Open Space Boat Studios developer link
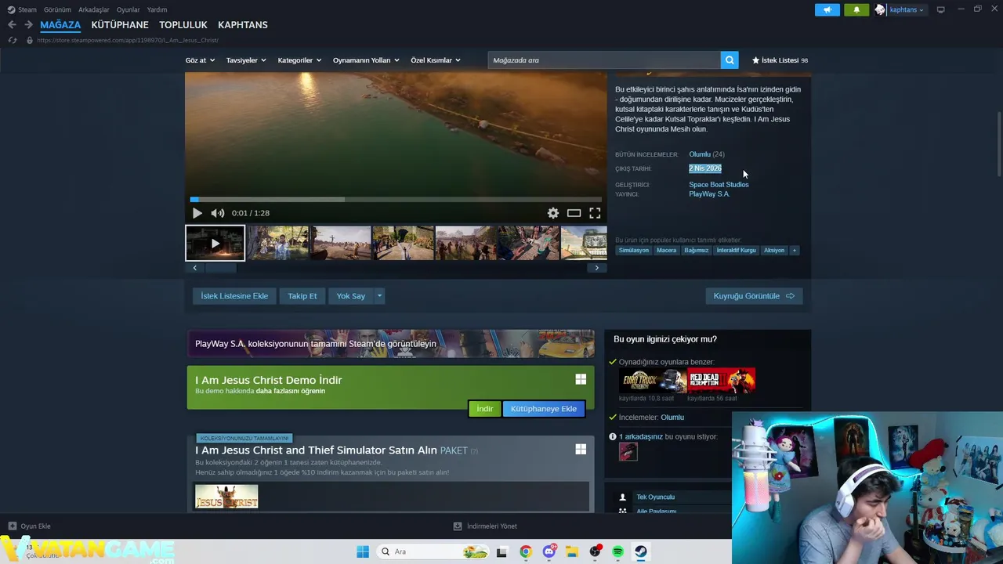 click(719, 185)
